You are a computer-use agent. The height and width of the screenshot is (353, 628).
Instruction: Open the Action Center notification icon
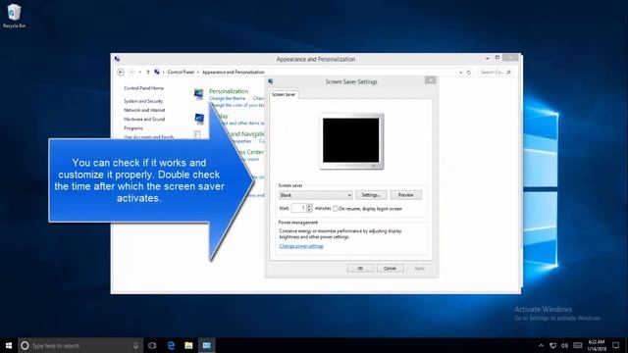click(x=616, y=345)
